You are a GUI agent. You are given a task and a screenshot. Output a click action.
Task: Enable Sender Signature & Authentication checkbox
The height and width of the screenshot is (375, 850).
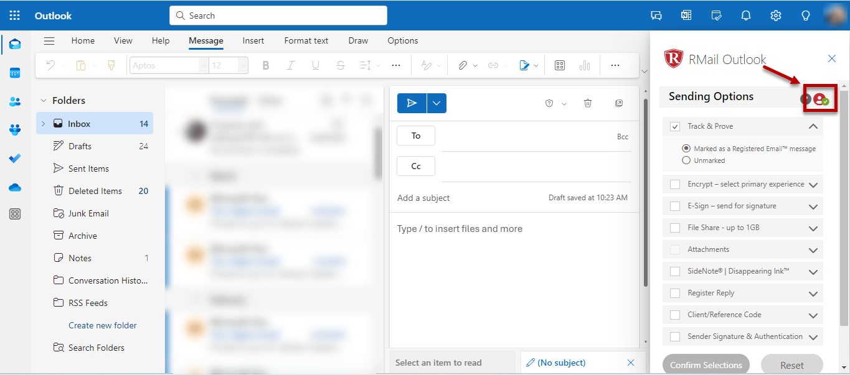point(675,336)
